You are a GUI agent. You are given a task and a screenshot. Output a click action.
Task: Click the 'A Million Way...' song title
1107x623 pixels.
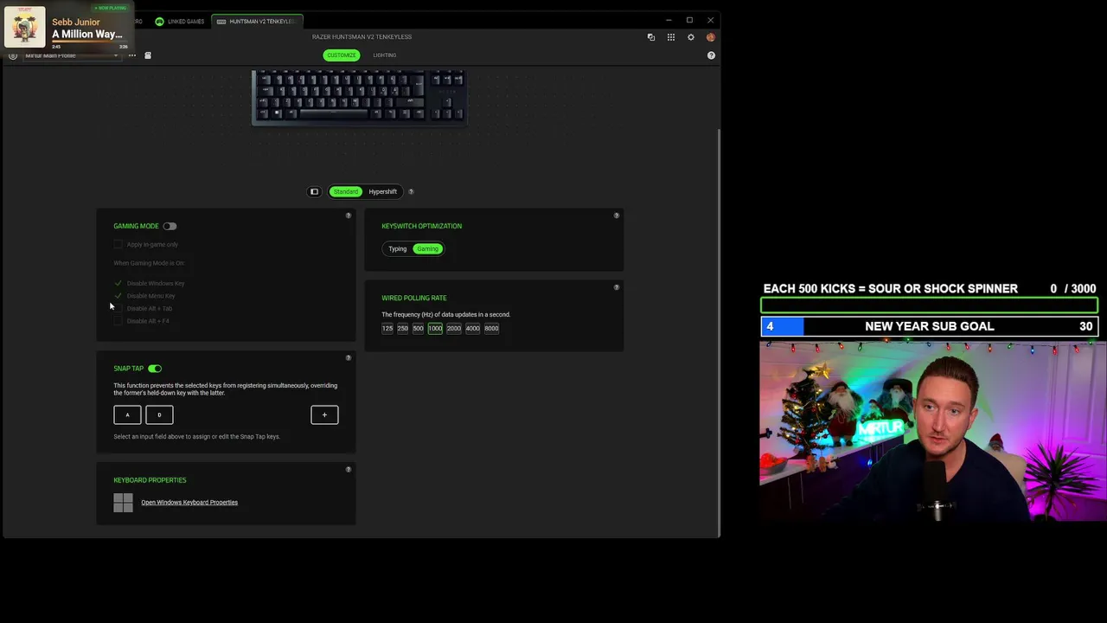click(x=86, y=35)
